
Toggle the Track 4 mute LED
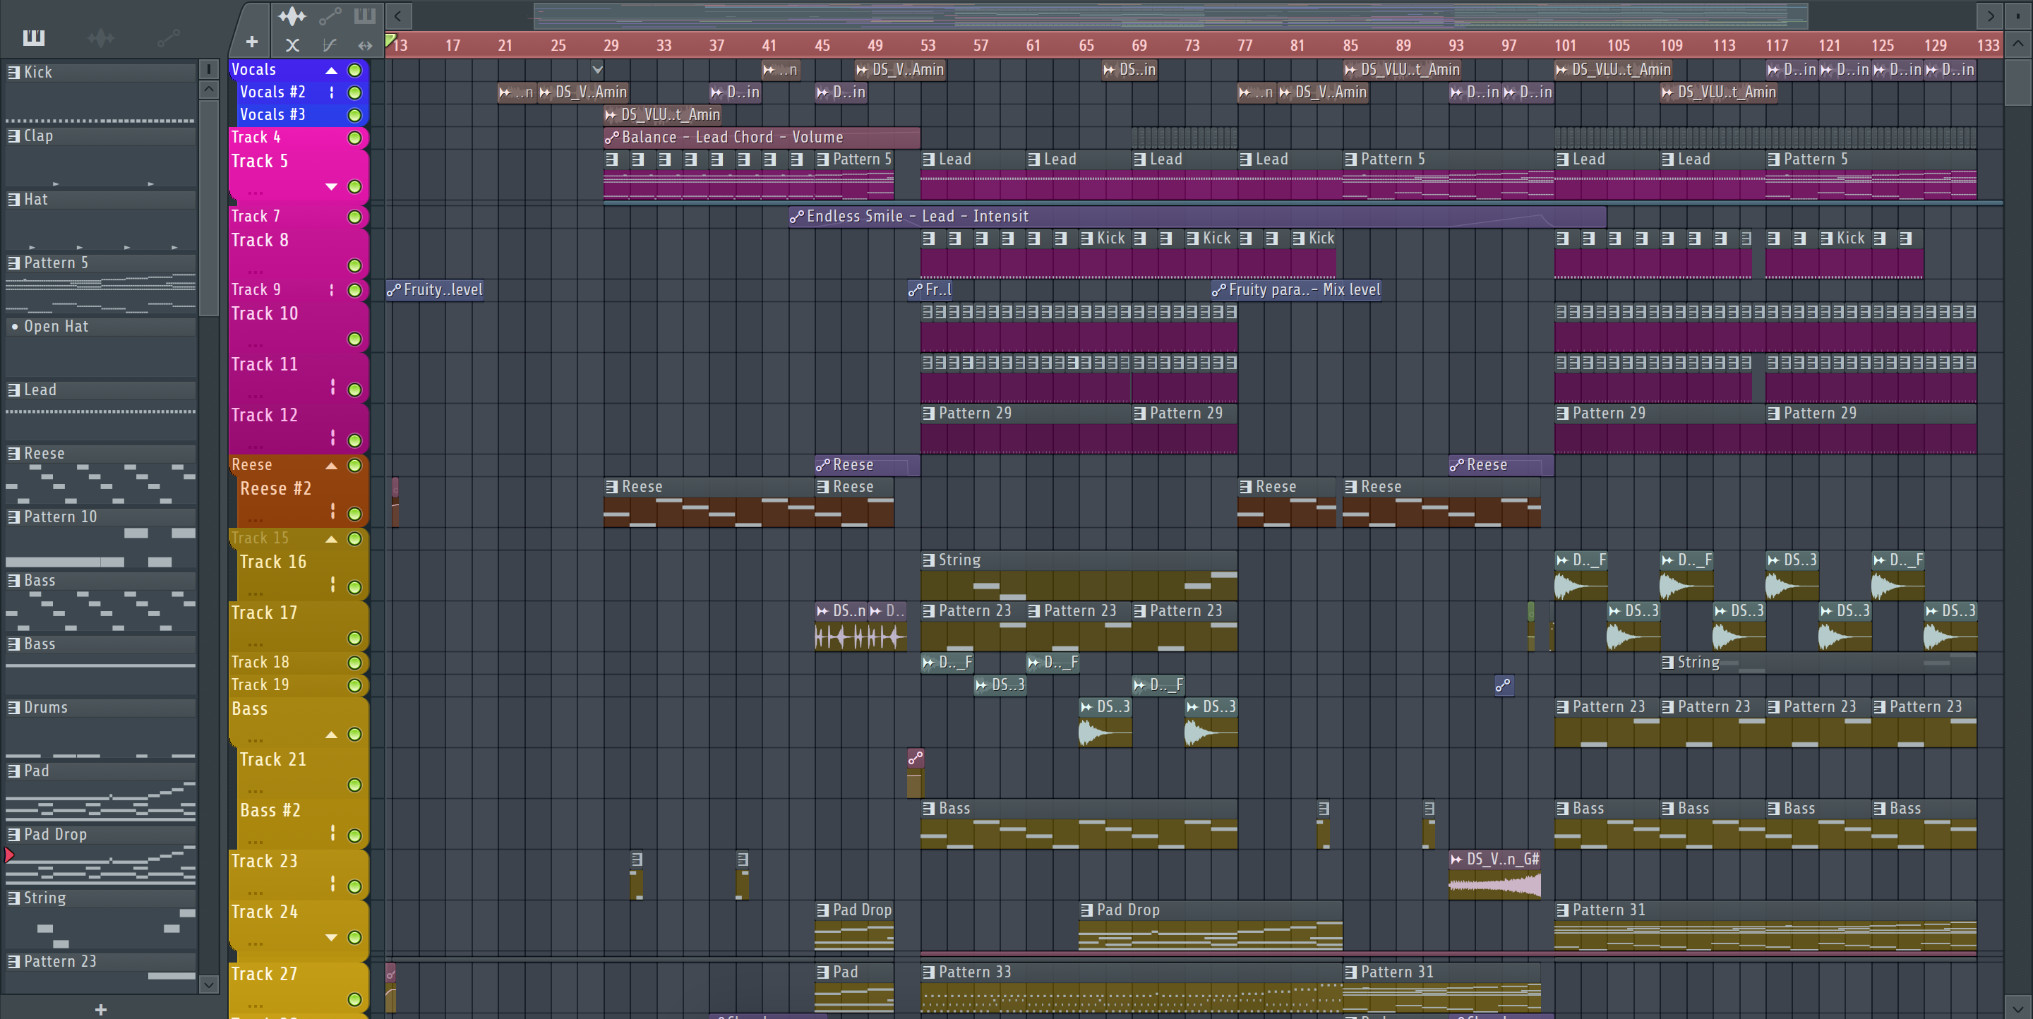[354, 139]
